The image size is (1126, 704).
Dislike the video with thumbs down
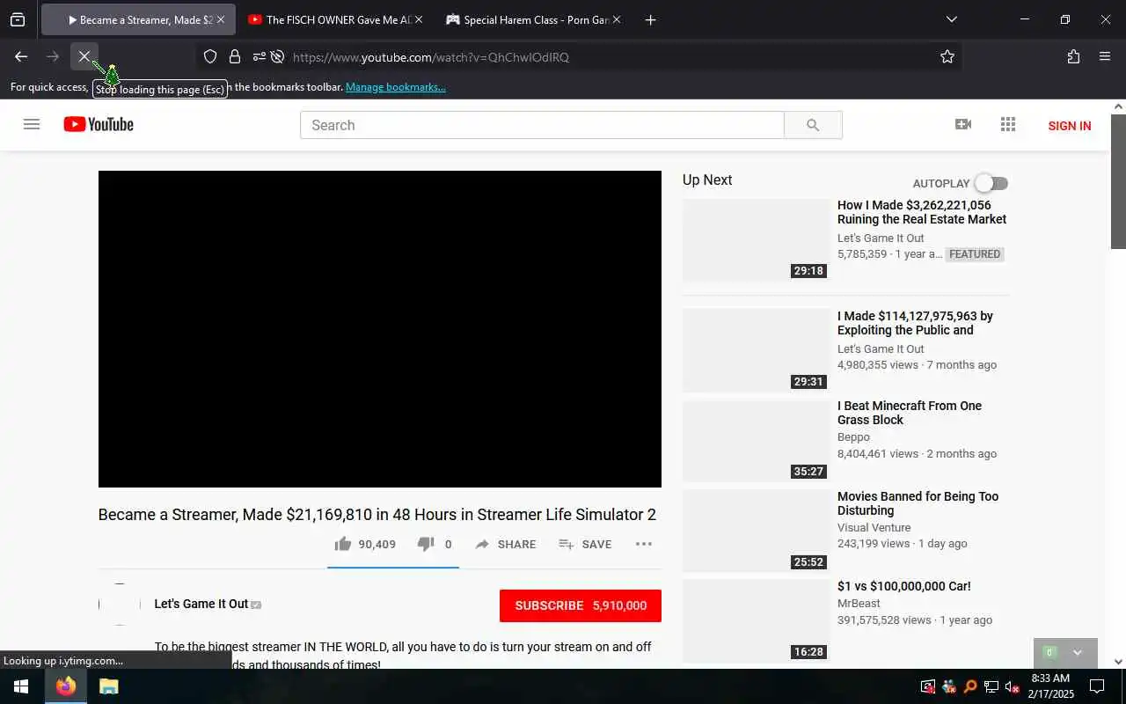426,544
